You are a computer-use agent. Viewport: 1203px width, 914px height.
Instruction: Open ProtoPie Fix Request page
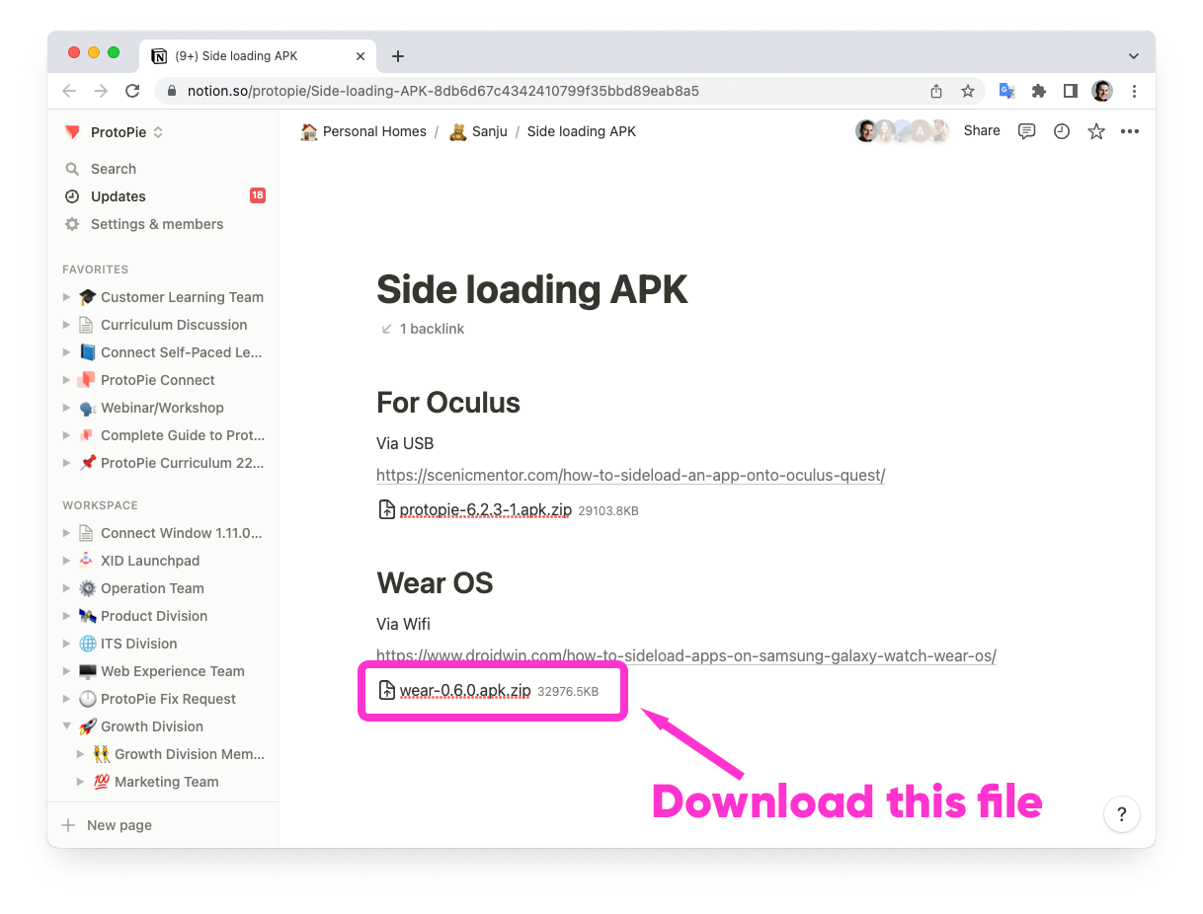click(x=169, y=699)
